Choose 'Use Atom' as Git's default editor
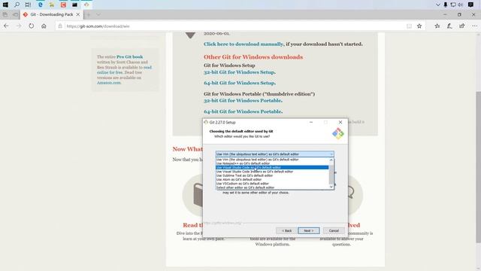 tap(272, 180)
